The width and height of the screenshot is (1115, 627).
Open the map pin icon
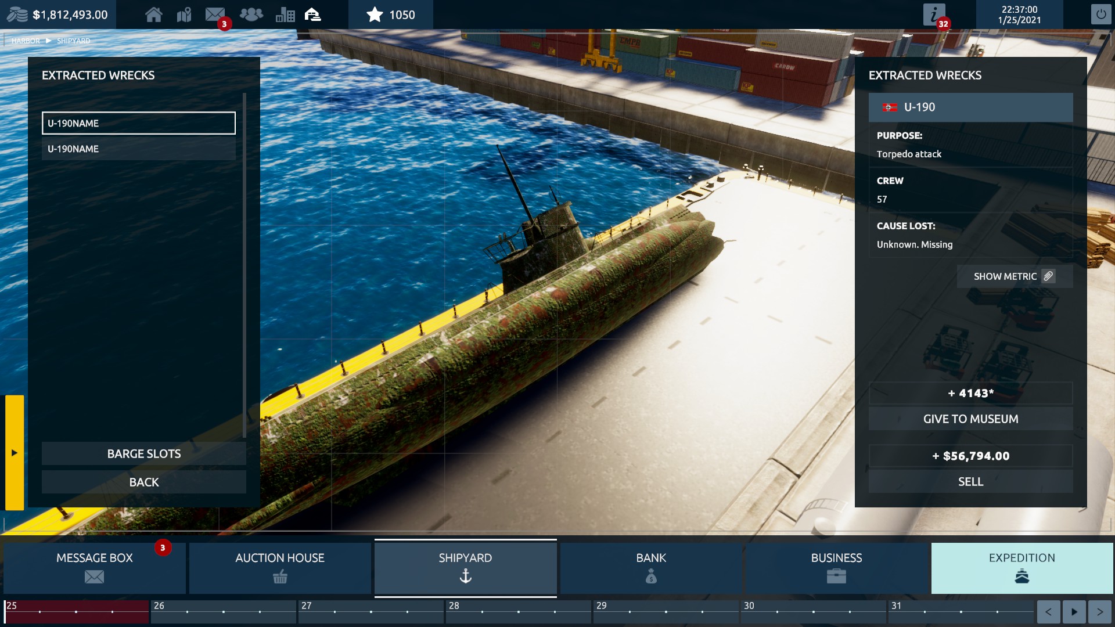pyautogui.click(x=184, y=15)
